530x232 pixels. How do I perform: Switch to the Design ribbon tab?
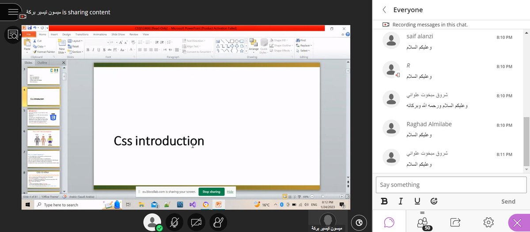[x=66, y=34]
